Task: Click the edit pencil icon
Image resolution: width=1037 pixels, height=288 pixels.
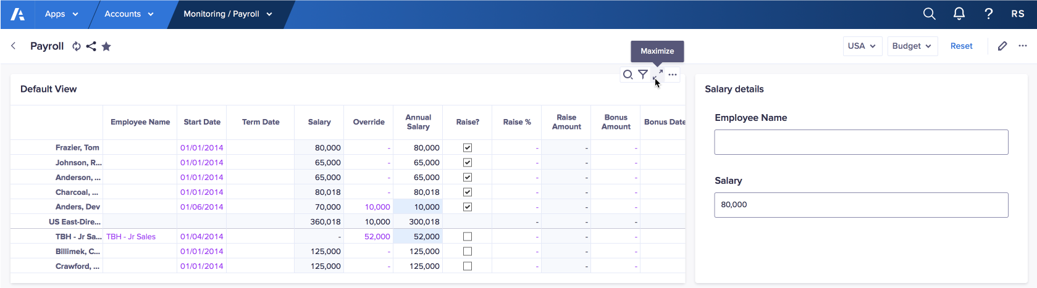Action: pyautogui.click(x=1002, y=46)
